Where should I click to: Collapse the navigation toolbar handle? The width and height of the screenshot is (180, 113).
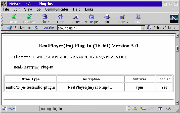tap(2, 19)
